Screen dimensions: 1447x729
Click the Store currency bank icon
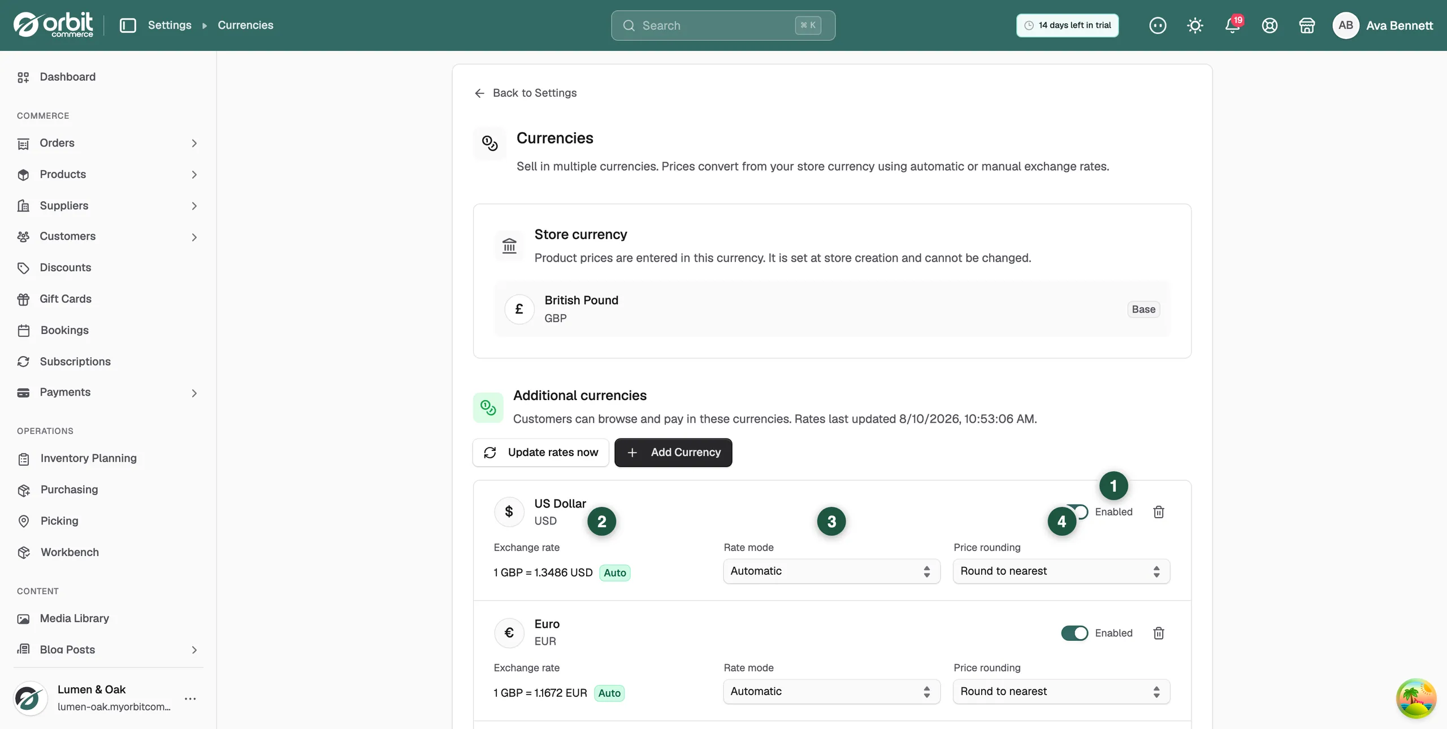(509, 246)
